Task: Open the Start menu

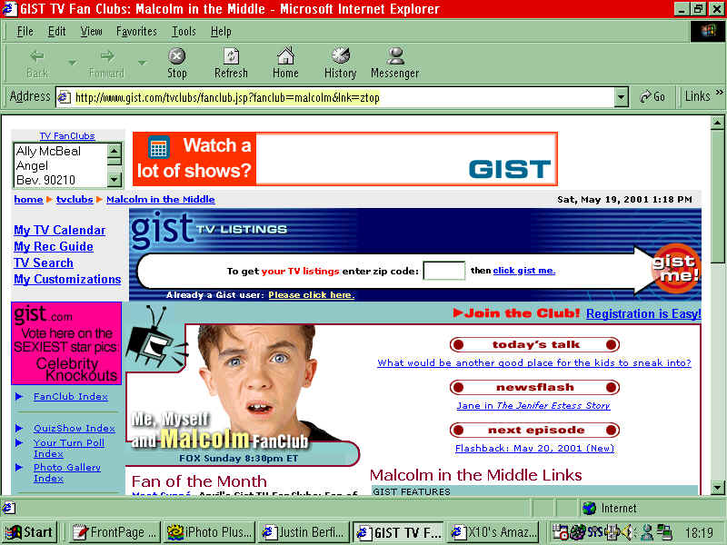Action: coord(30,532)
